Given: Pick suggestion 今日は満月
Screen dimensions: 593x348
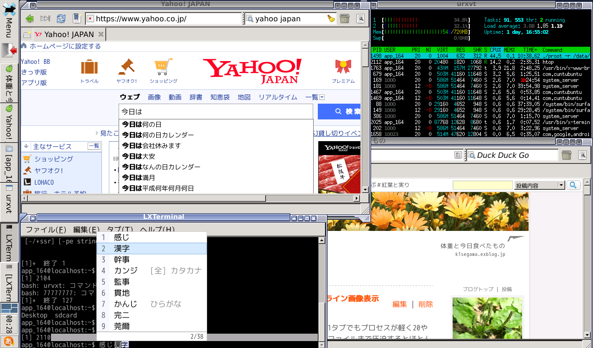Looking at the screenshot, I should tap(216, 178).
